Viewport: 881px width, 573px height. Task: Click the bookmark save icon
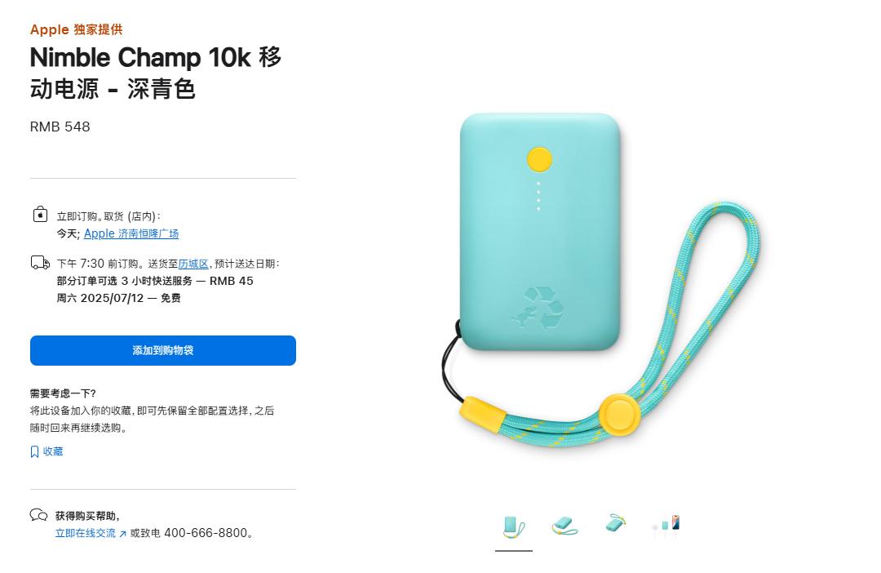pyautogui.click(x=34, y=451)
